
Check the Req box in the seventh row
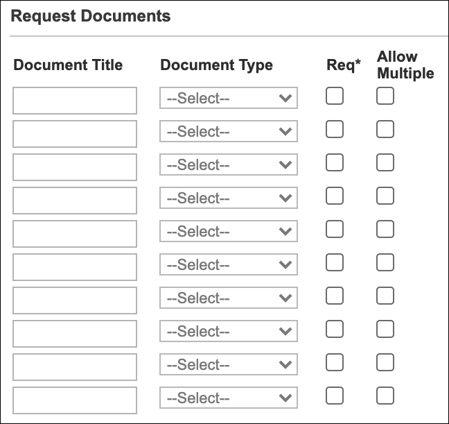tap(335, 296)
